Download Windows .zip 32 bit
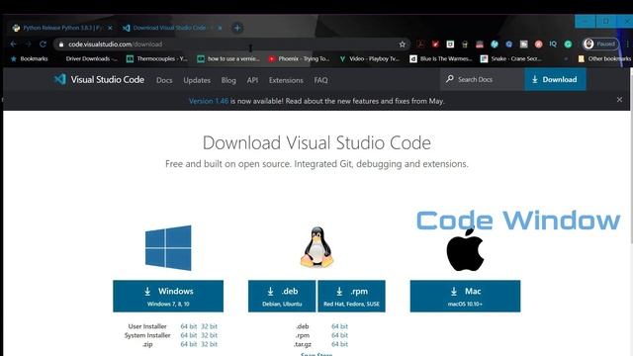The image size is (633, 356). coord(209,344)
